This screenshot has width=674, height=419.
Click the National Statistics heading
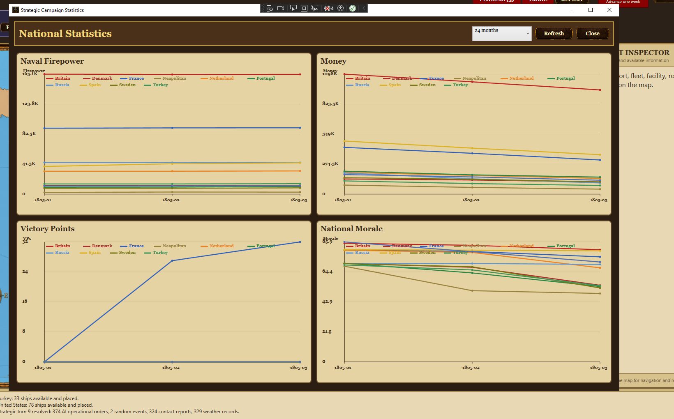coord(65,34)
